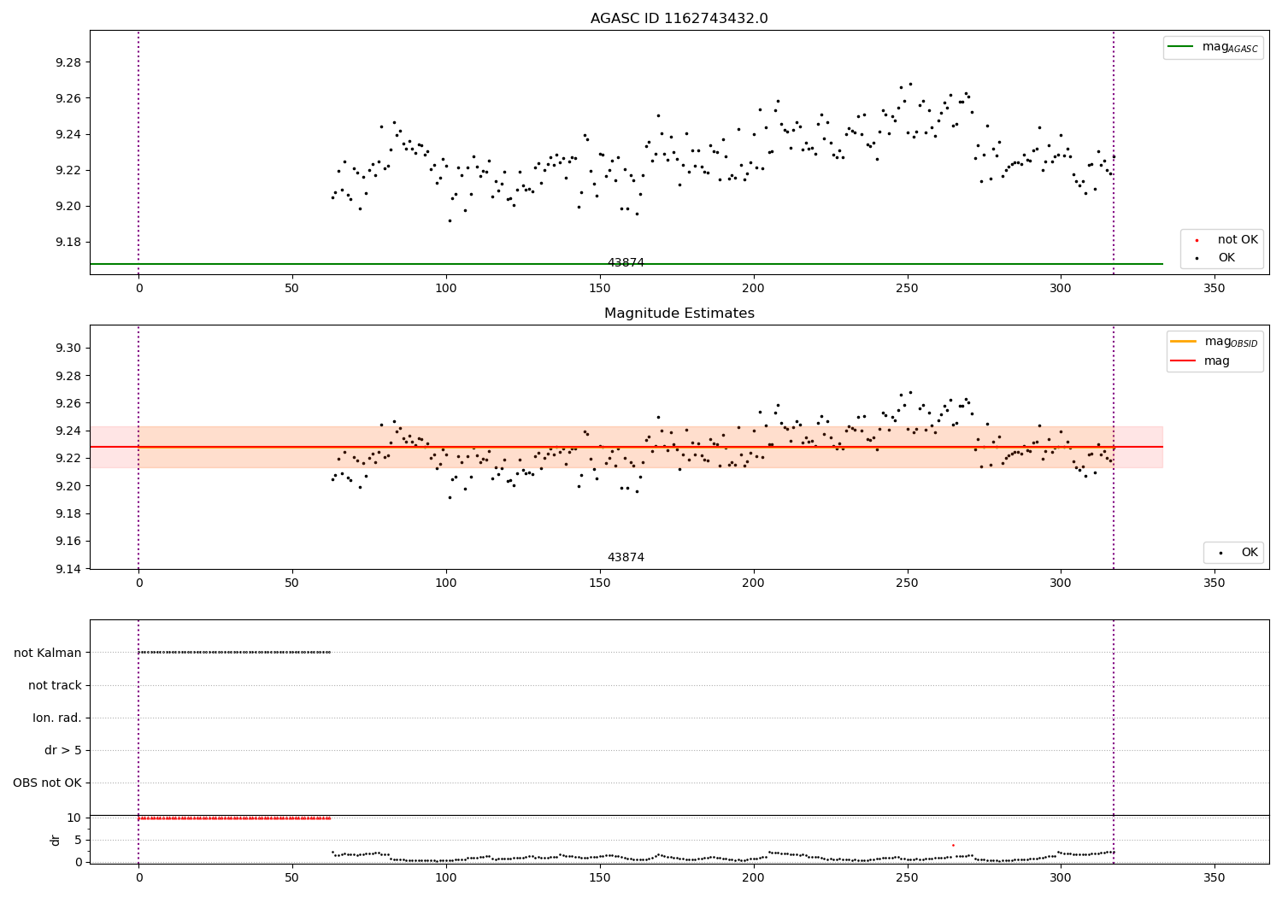The image size is (1282, 897).
Task: Click the 9.26 y-tick in the top plot
Action: click(68, 98)
